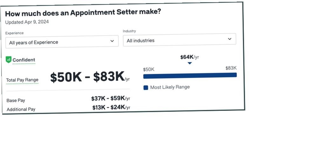Open the All industries dropdown
This screenshot has width=327, height=151.
click(x=180, y=40)
